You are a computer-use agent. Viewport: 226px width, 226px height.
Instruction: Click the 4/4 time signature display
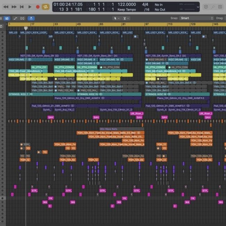click(145, 5)
